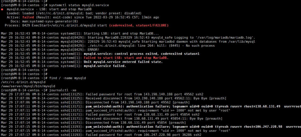Click the red status dot beside mysqld.service

pos(2,9)
